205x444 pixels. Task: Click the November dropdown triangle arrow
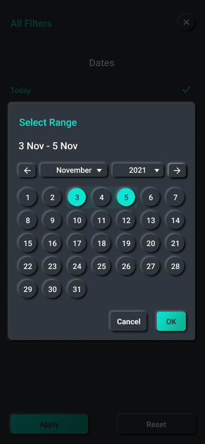tap(99, 171)
